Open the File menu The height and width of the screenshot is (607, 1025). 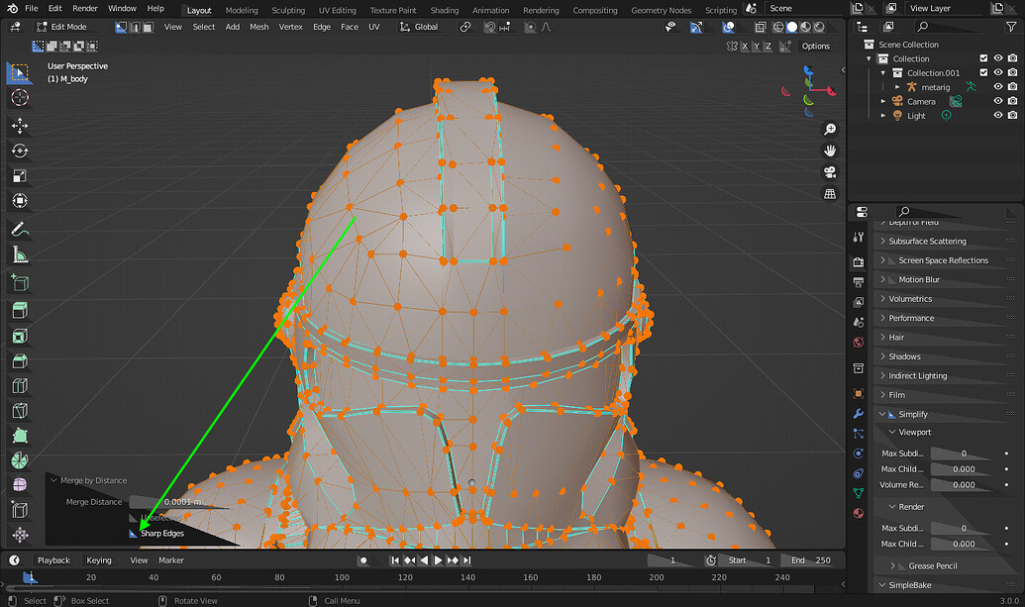click(x=32, y=9)
